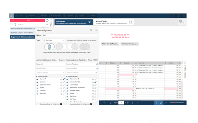Click the left Search Columns field
Image resolution: width=198 pixels, height=123 pixels.
pyautogui.click(x=50, y=73)
